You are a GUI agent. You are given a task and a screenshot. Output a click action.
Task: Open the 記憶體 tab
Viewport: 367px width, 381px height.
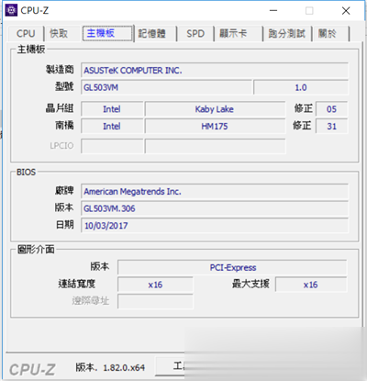click(x=152, y=33)
